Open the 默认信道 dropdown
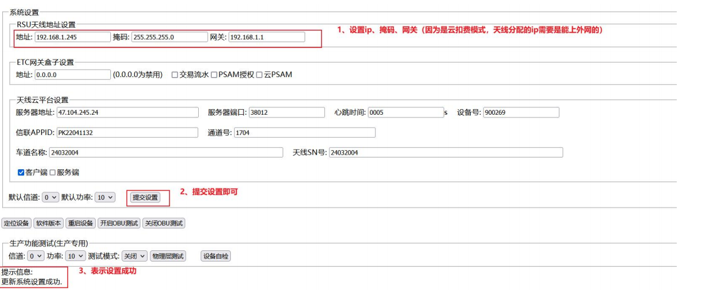The image size is (719, 293). [x=50, y=197]
